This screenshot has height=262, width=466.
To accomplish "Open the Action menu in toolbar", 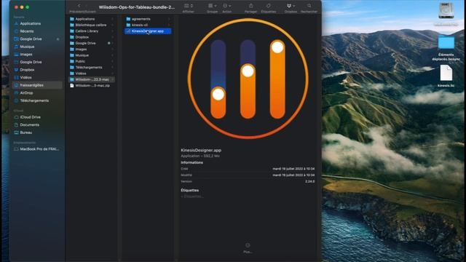I will click(226, 6).
